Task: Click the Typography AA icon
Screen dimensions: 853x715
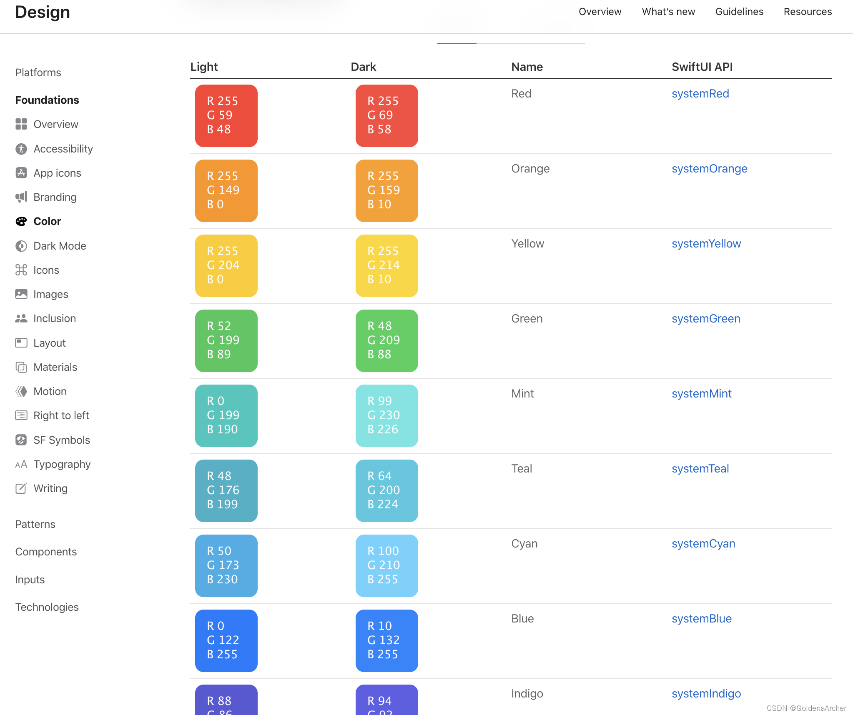Action: point(21,464)
